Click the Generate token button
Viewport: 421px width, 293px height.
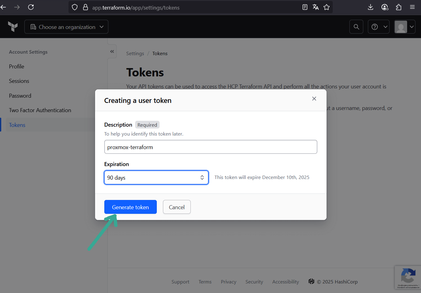[130, 207]
